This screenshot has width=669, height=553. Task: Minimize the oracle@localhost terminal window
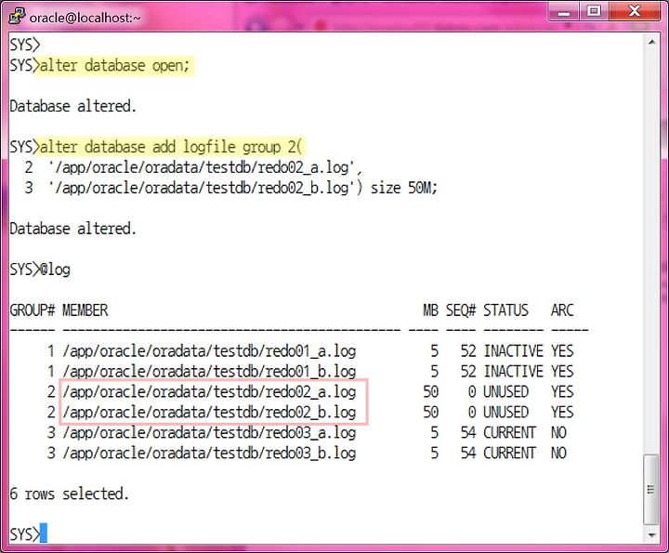tap(564, 11)
